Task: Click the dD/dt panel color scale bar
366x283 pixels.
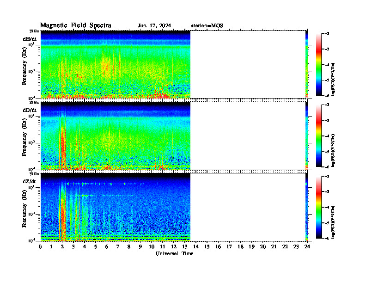Action: click(x=319, y=135)
